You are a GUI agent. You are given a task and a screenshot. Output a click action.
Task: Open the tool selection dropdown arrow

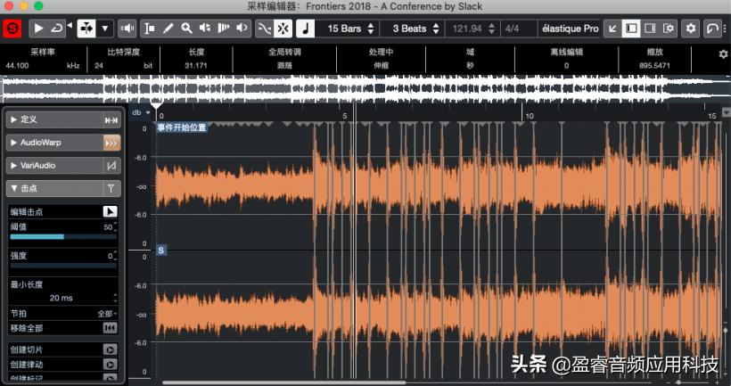tap(105, 29)
